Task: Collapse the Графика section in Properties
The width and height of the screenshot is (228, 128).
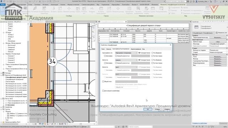Action: [227, 35]
